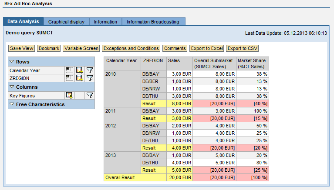This screenshot has height=190, width=334.
Task: Click the Key Figures label in Columns
Action: coord(22,96)
